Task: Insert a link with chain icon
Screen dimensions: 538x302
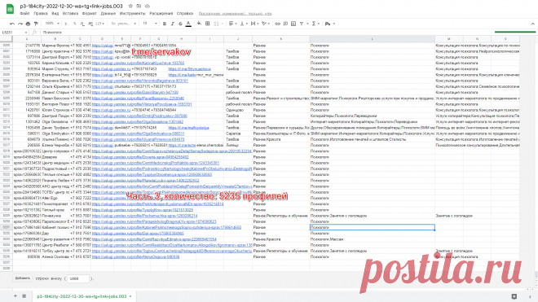Action: [278, 24]
